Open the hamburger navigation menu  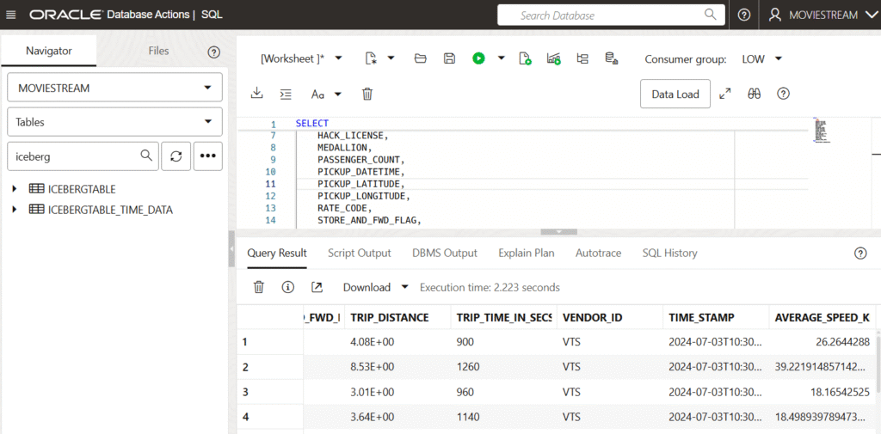pos(11,15)
